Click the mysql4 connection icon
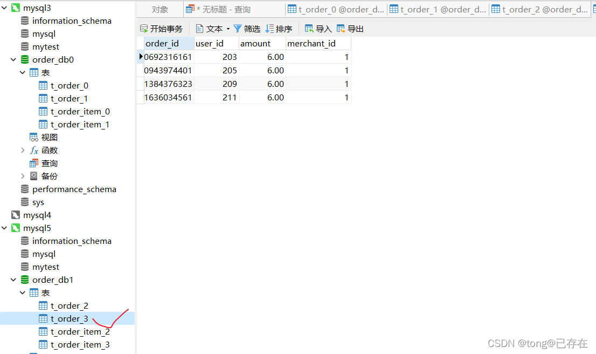This screenshot has height=354, width=596. [15, 215]
